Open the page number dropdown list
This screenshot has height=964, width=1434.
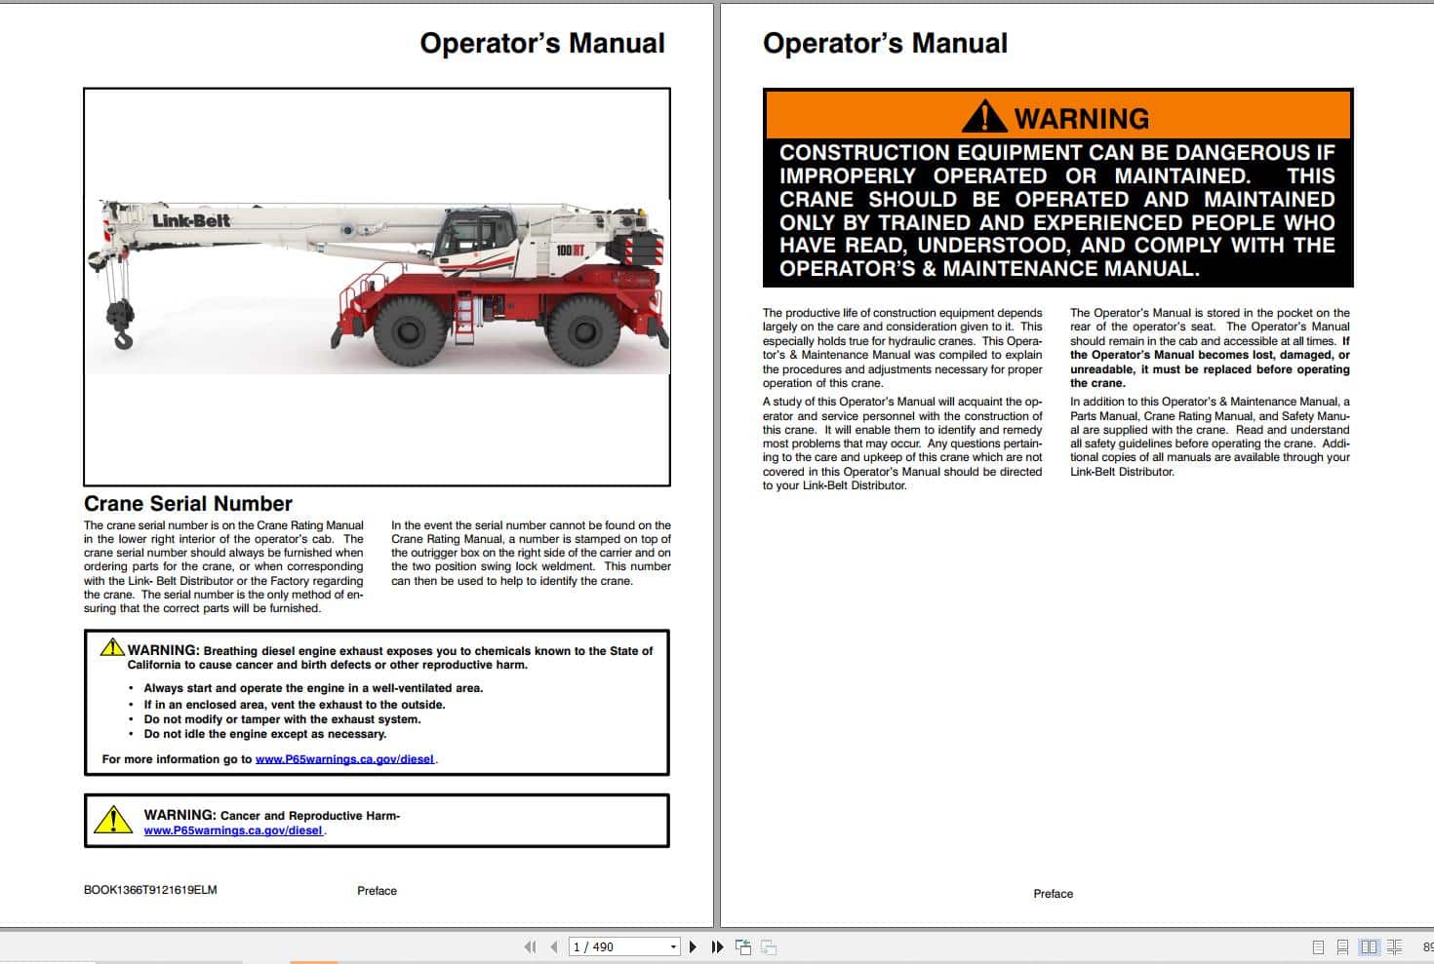click(x=673, y=946)
